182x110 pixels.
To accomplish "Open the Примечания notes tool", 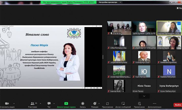I will tap(139, 105).
